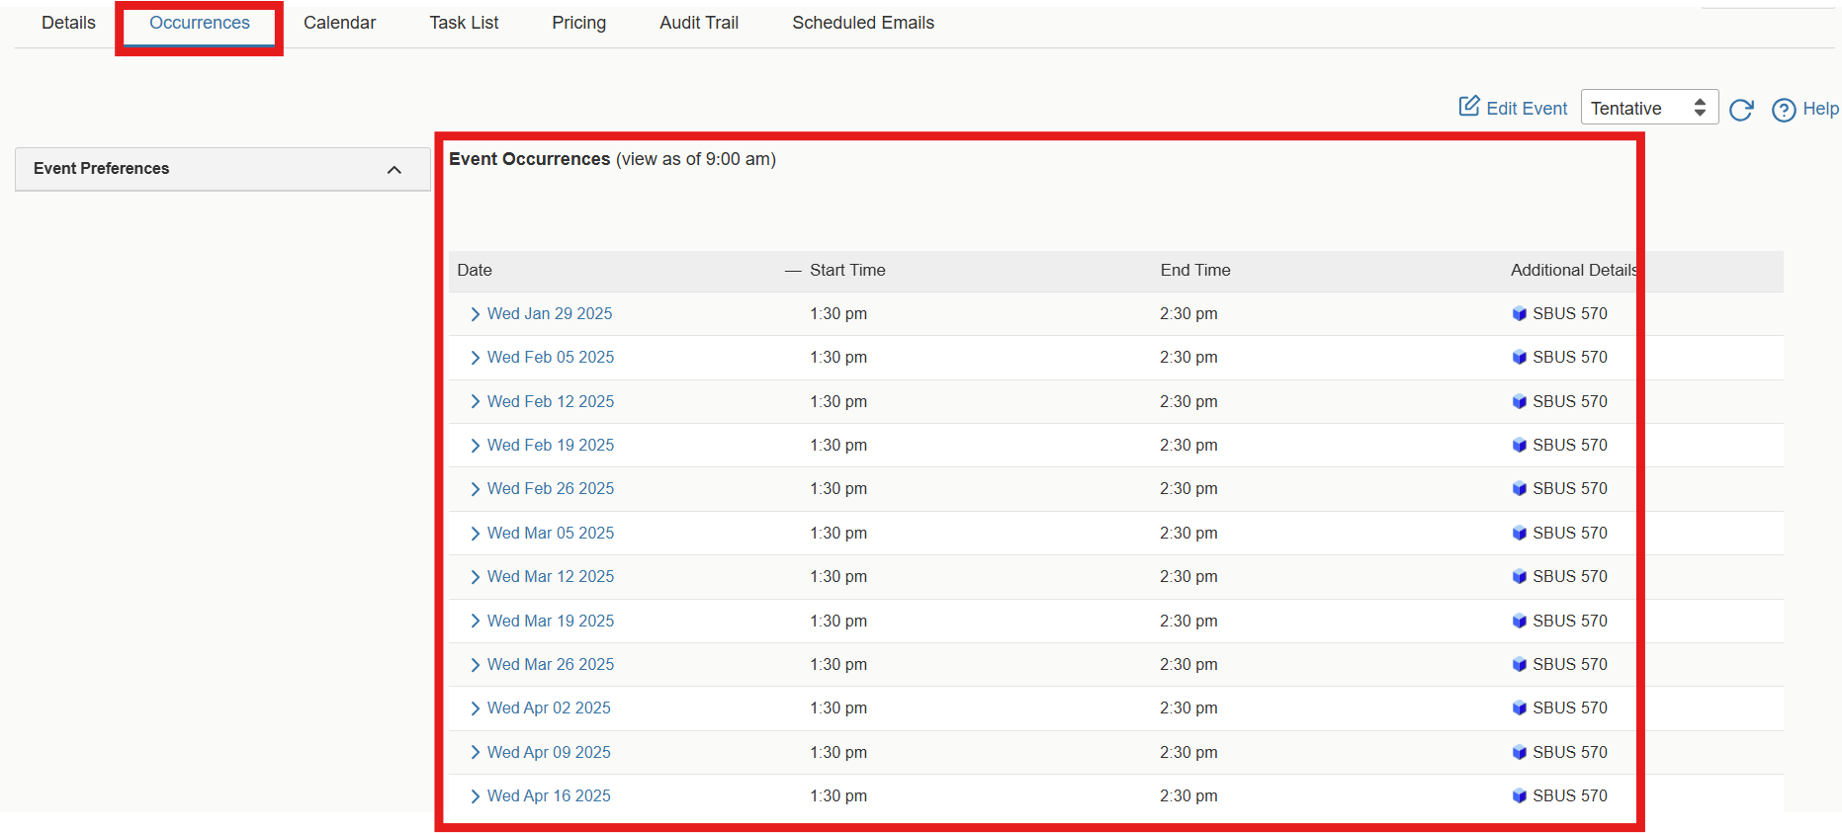Switch to the Calendar tab
This screenshot has height=833, width=1842.
339,23
